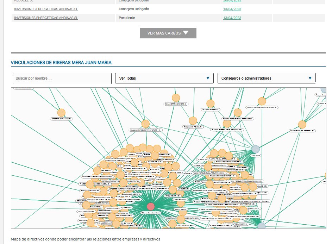The image size is (332, 244).
Task: Click the 'Riberas Mera Juan Maria' graph label
Action: (x=151, y=213)
